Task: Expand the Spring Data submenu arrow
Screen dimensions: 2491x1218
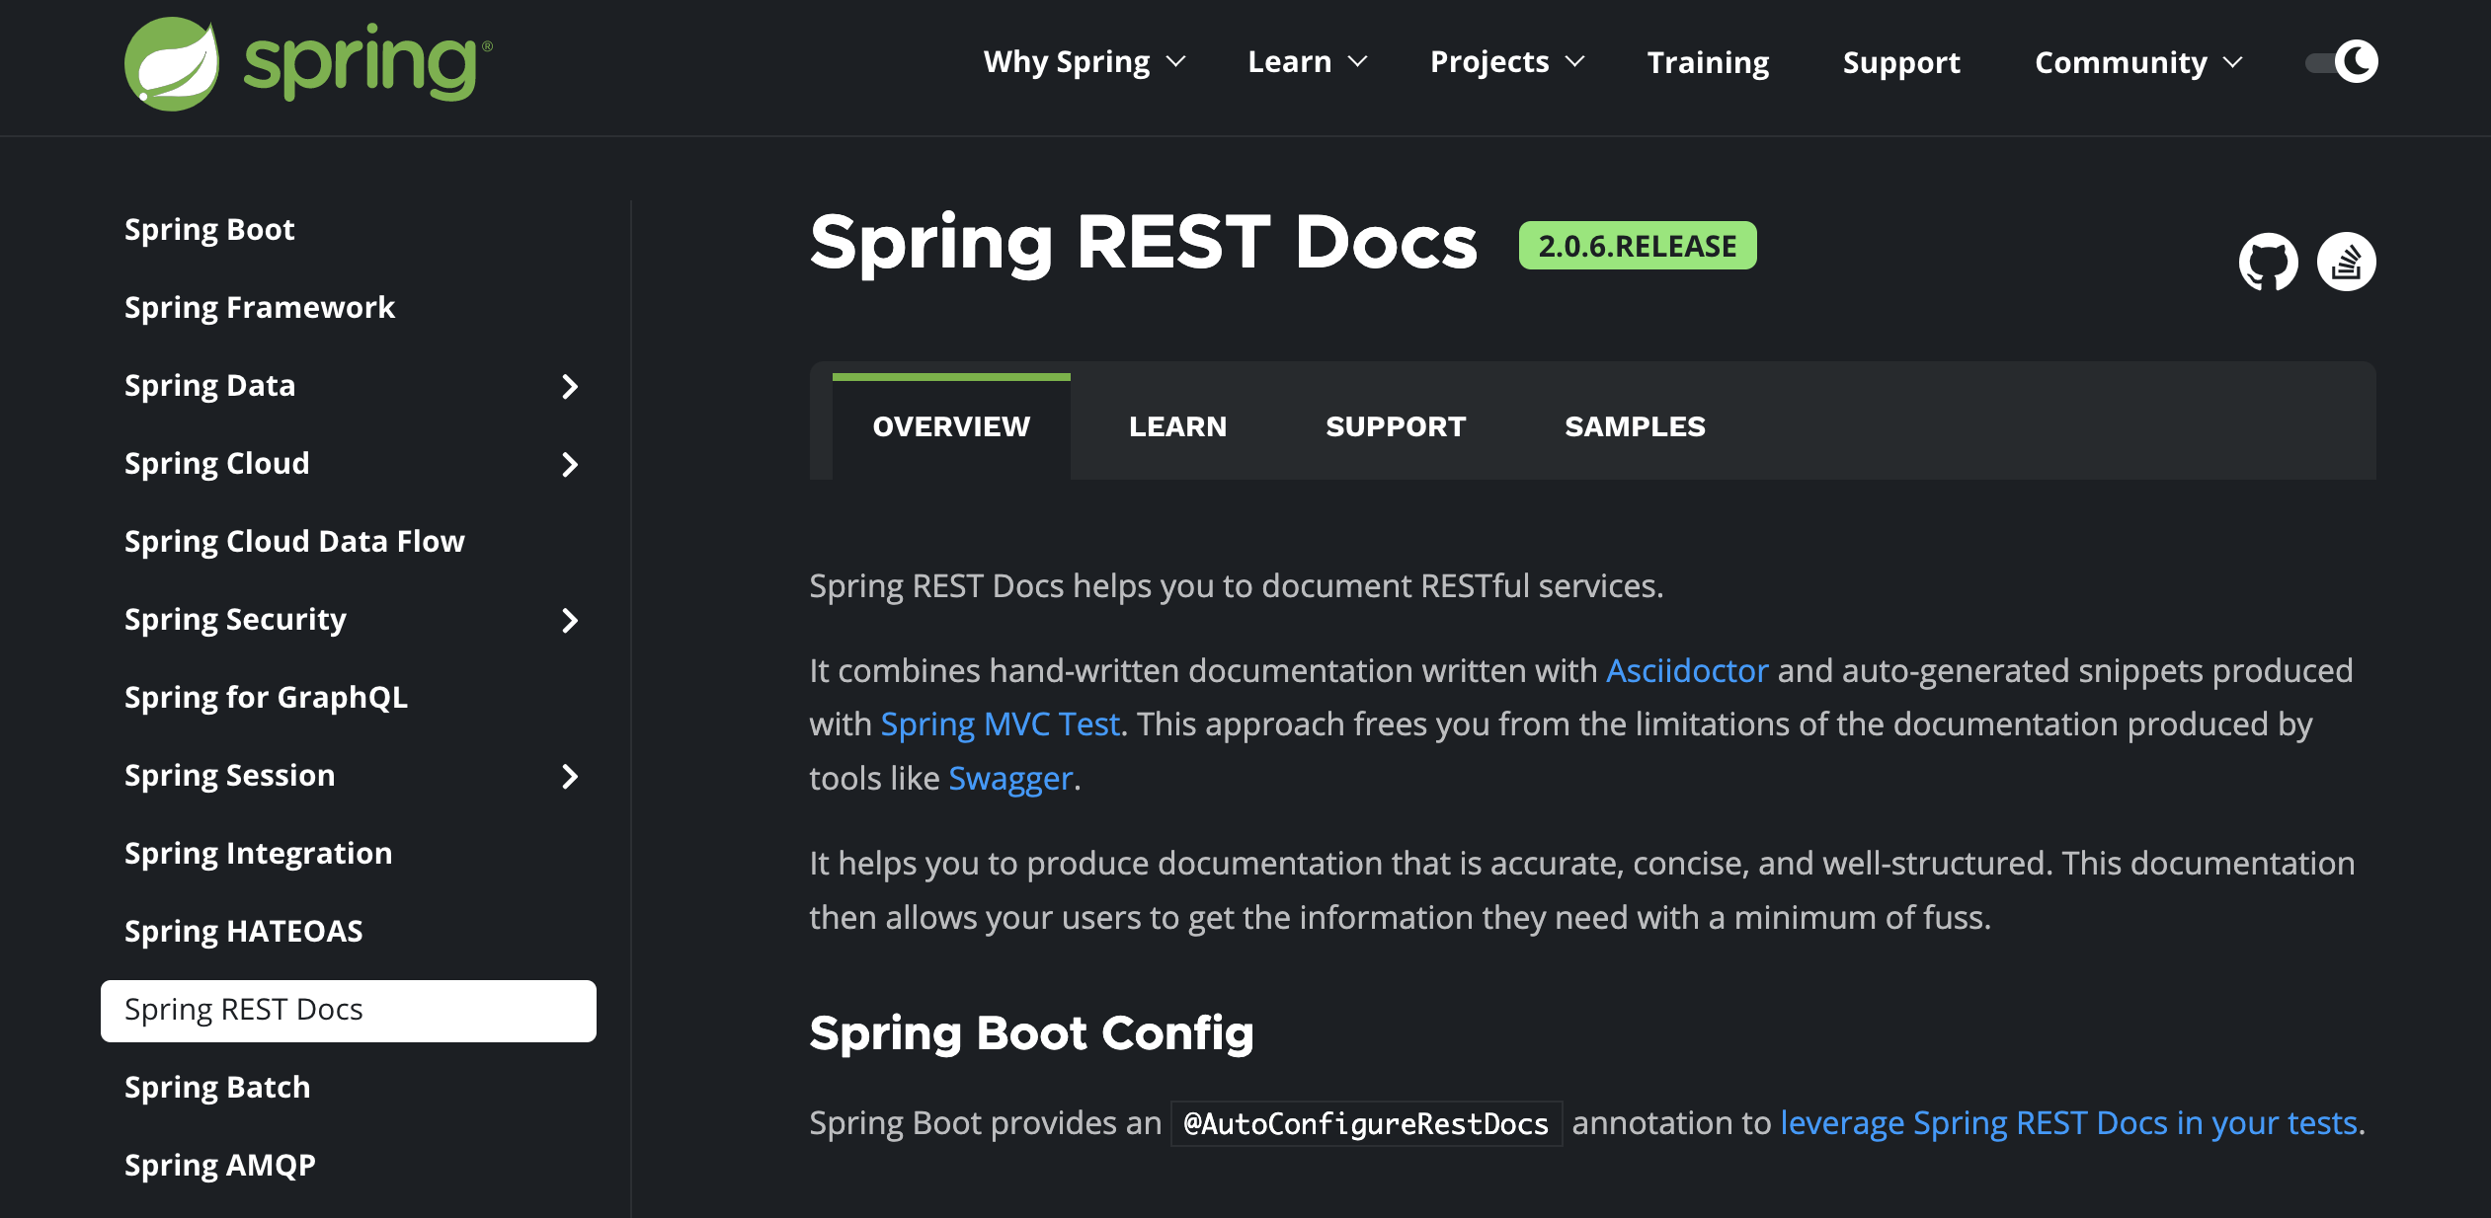Action: click(x=569, y=386)
